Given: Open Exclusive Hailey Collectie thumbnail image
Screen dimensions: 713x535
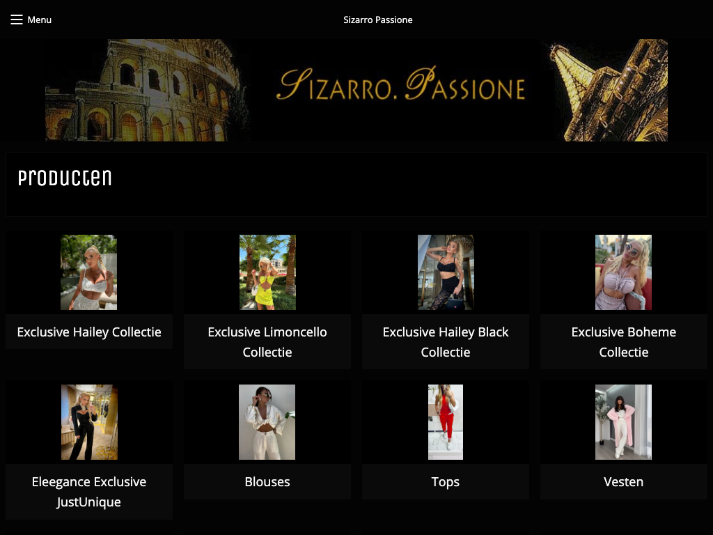Looking at the screenshot, I should 88,272.
